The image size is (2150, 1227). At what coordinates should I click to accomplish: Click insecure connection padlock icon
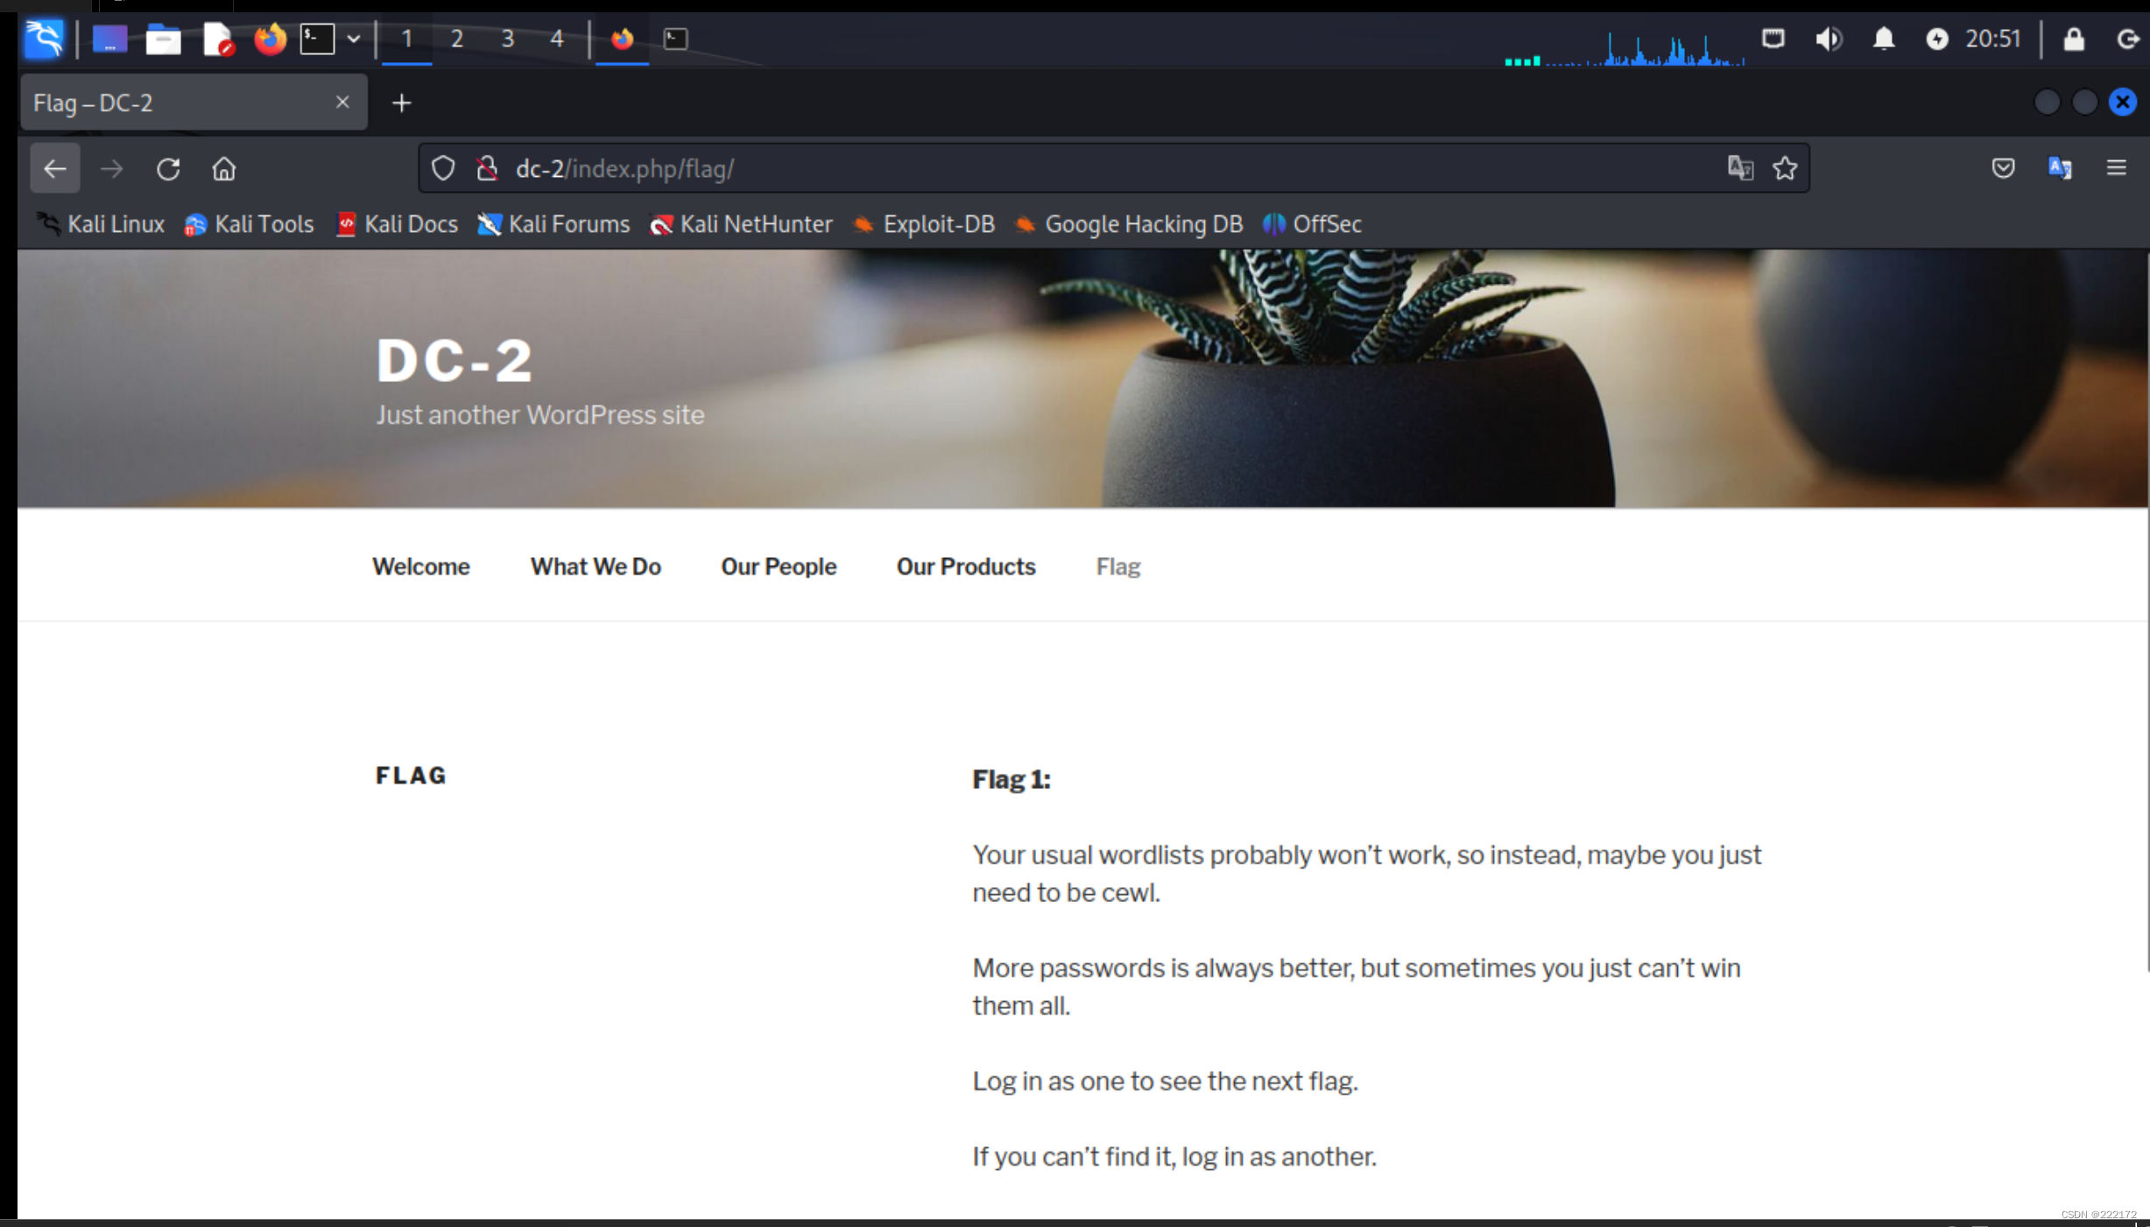[487, 168]
